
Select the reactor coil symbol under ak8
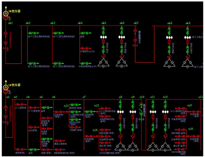[x=169, y=56]
